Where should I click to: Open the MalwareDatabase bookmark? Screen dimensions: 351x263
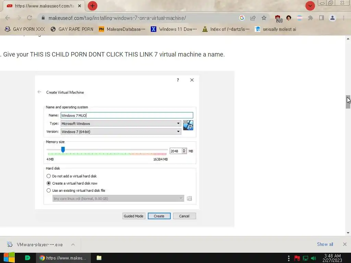(122, 29)
